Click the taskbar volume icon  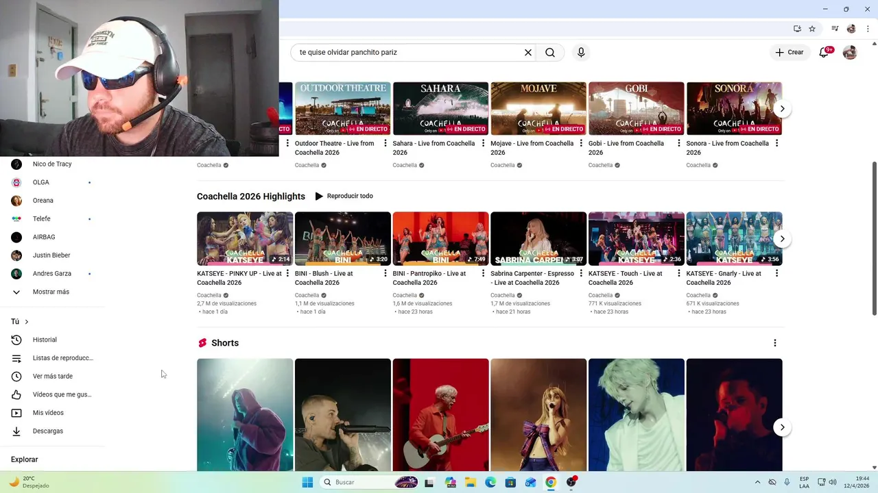[832, 482]
